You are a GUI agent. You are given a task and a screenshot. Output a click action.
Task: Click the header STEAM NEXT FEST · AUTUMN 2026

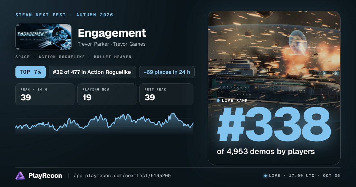point(64,15)
